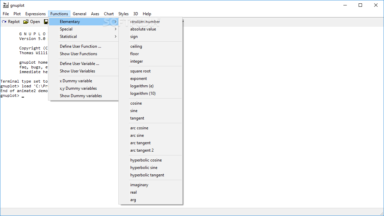The image size is (384, 216).
Task: Select Show User Functions
Action: point(84,54)
